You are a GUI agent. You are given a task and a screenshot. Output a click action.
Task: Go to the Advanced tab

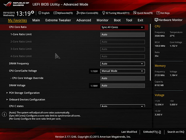(x=84, y=20)
